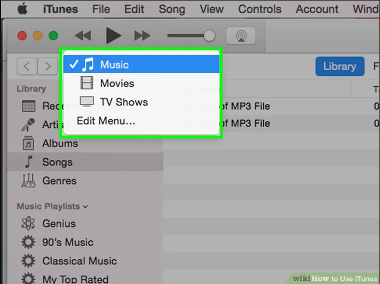This screenshot has width=380, height=284.
Task: Adjust the volume slider knob
Action: pyautogui.click(x=209, y=36)
